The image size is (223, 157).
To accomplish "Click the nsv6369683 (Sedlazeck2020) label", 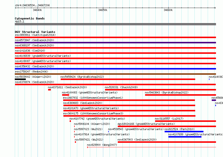I will 83,103.
